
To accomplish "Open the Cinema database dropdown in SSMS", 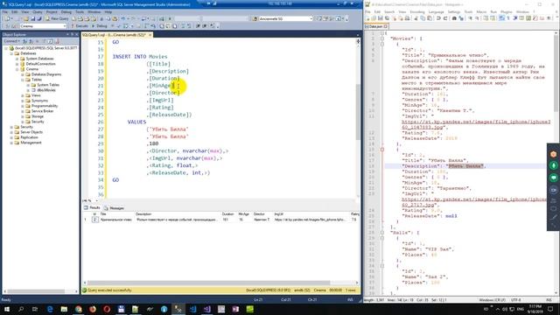I will tap(43, 26).
